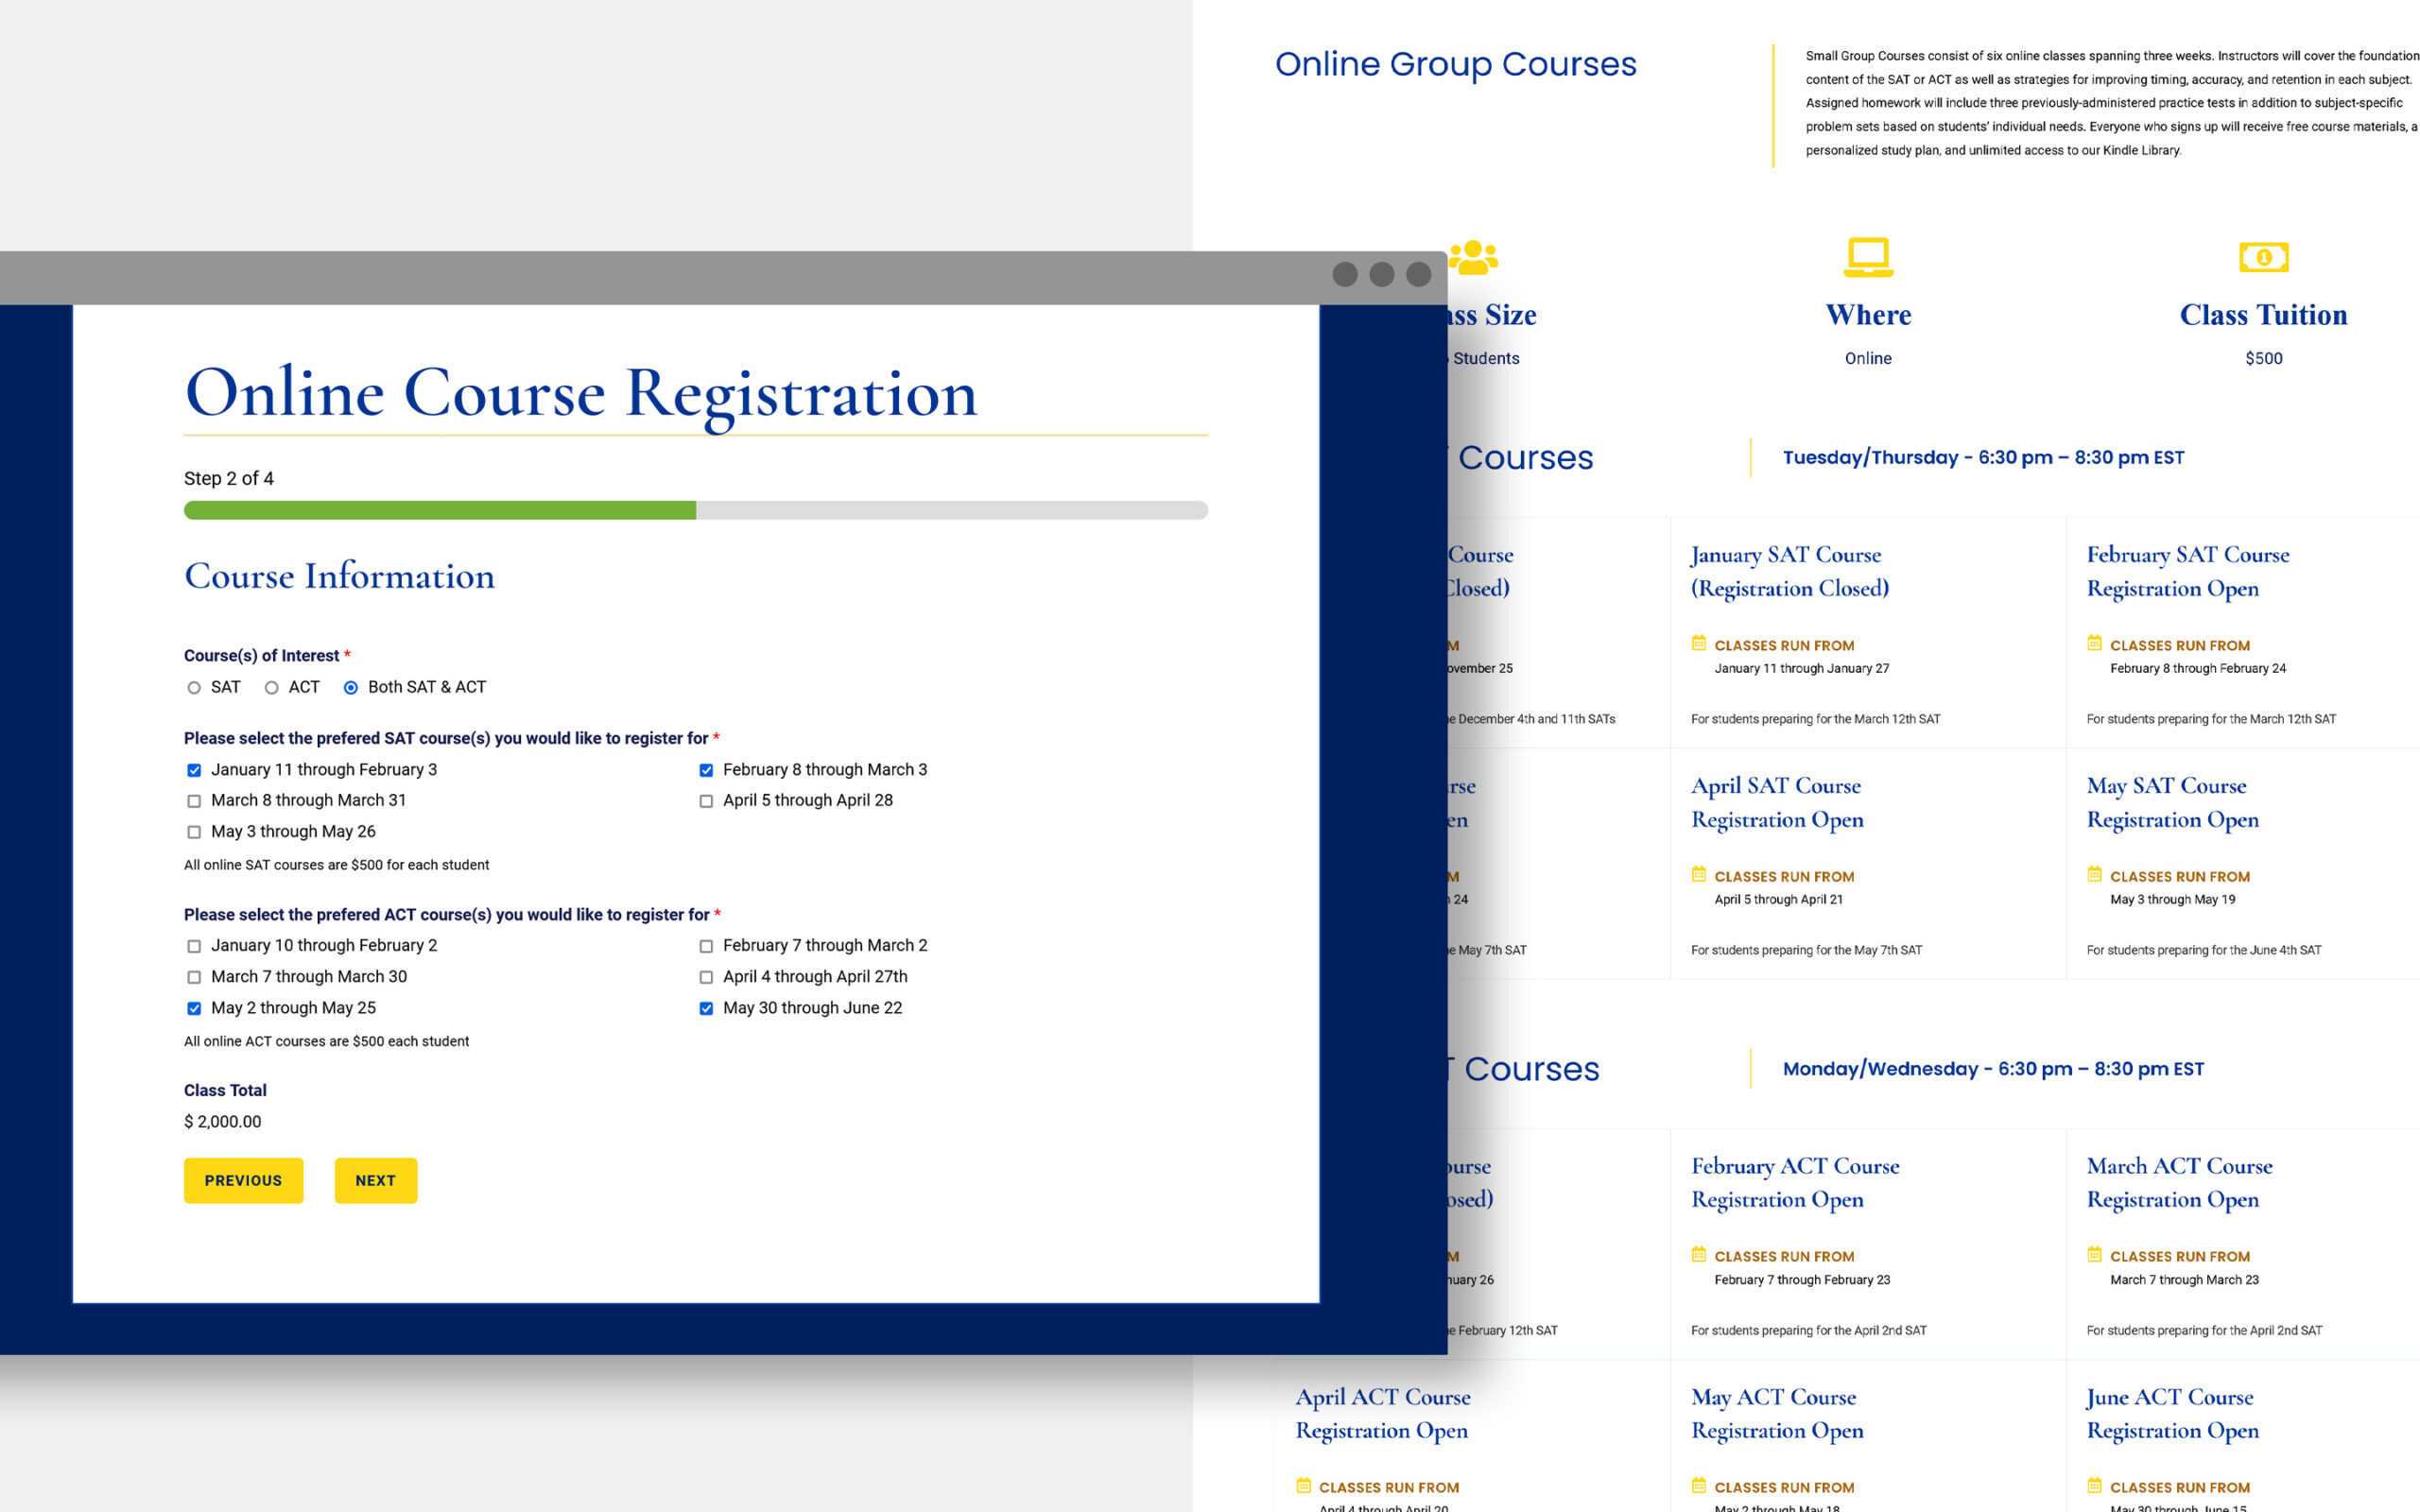This screenshot has width=2420, height=1512.
Task: Open the February SAT Course Registration link
Action: [x=2188, y=571]
